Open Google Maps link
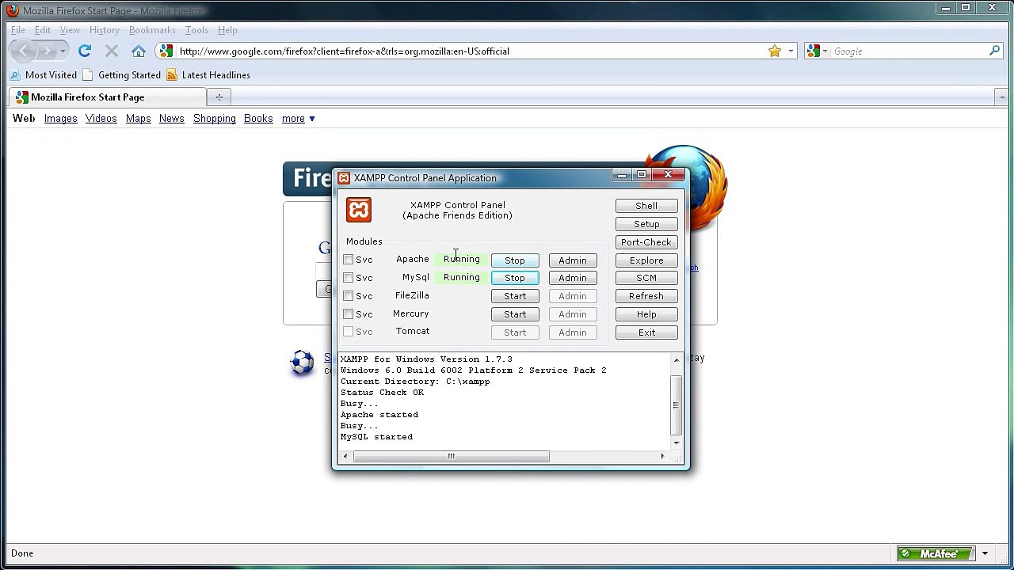The height and width of the screenshot is (570, 1014). click(x=139, y=119)
